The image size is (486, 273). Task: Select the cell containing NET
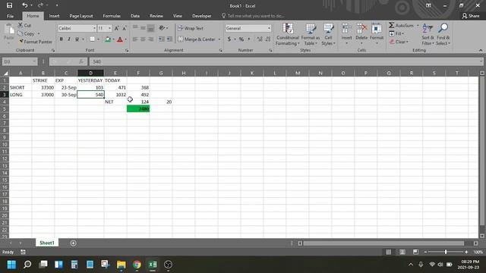[115, 102]
